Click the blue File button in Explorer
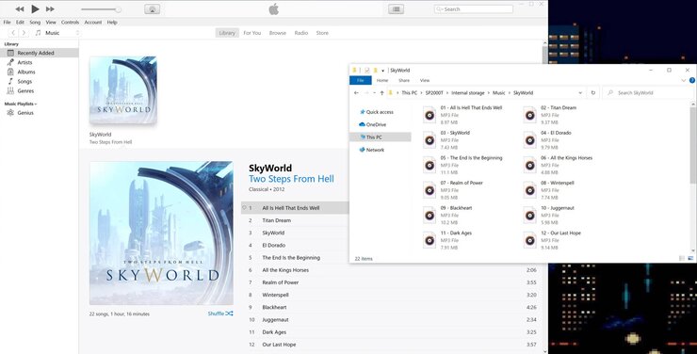The height and width of the screenshot is (354, 697). 361,80
